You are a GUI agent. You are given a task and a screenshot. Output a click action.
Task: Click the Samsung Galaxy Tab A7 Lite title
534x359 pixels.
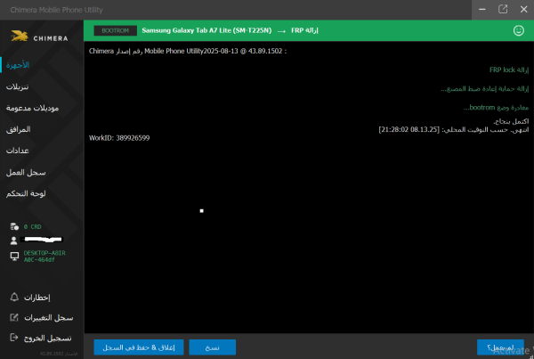(x=206, y=30)
